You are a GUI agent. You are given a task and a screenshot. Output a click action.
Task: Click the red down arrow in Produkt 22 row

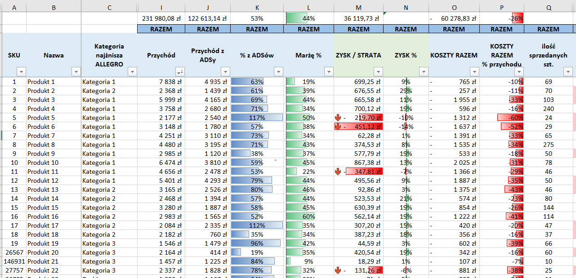(x=338, y=270)
